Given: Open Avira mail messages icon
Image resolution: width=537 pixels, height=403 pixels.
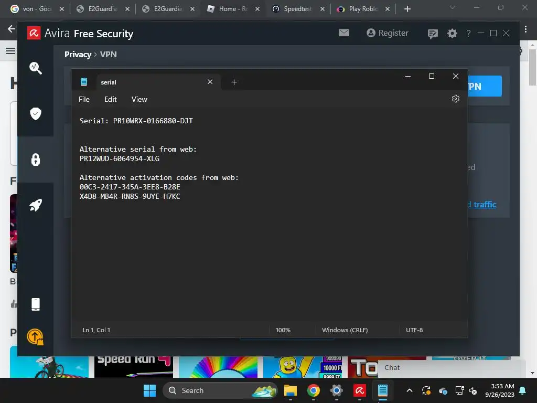Looking at the screenshot, I should pos(344,33).
